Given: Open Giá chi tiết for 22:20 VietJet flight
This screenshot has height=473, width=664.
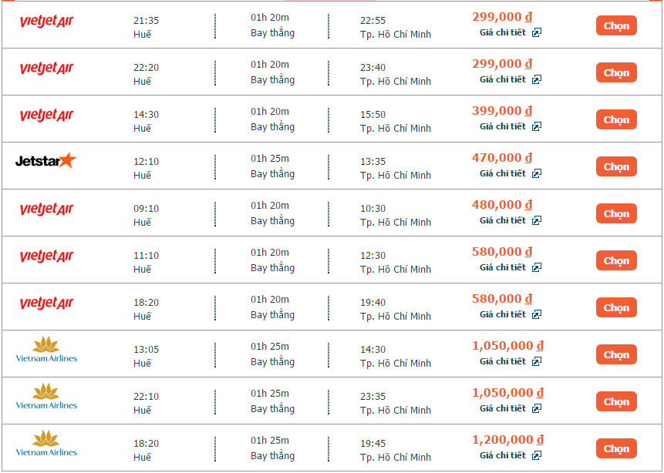Looking at the screenshot, I should 503,79.
